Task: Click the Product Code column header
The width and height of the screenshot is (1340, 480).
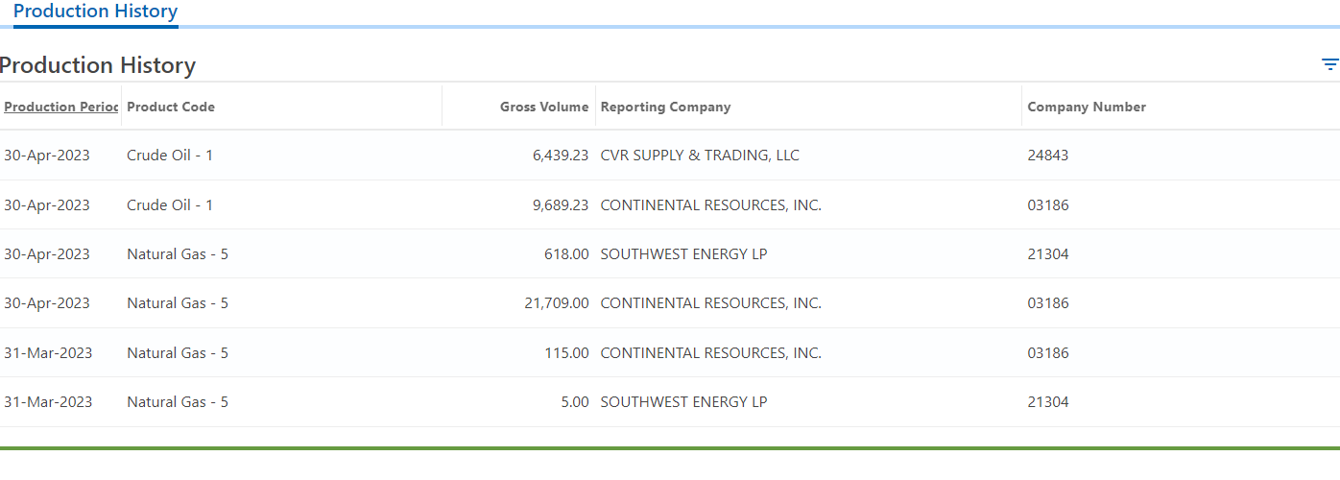Action: (x=171, y=107)
